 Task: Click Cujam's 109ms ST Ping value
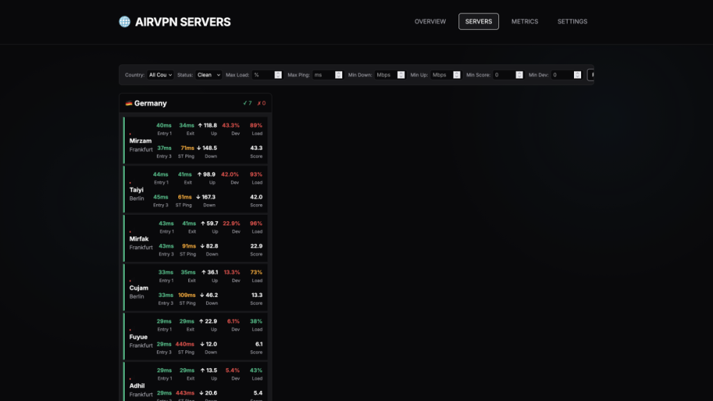pyautogui.click(x=187, y=295)
